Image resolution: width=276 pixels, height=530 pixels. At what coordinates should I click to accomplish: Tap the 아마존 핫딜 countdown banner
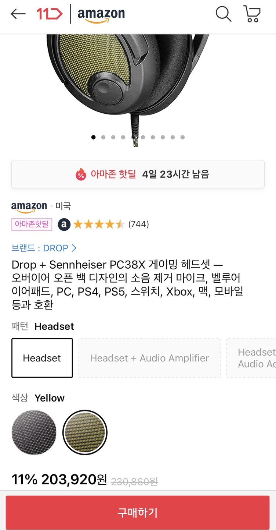point(138,174)
